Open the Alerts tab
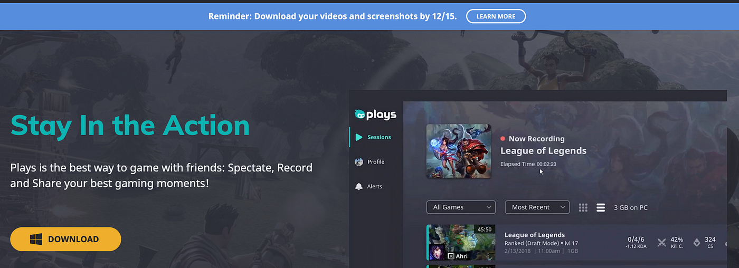 pos(368,186)
